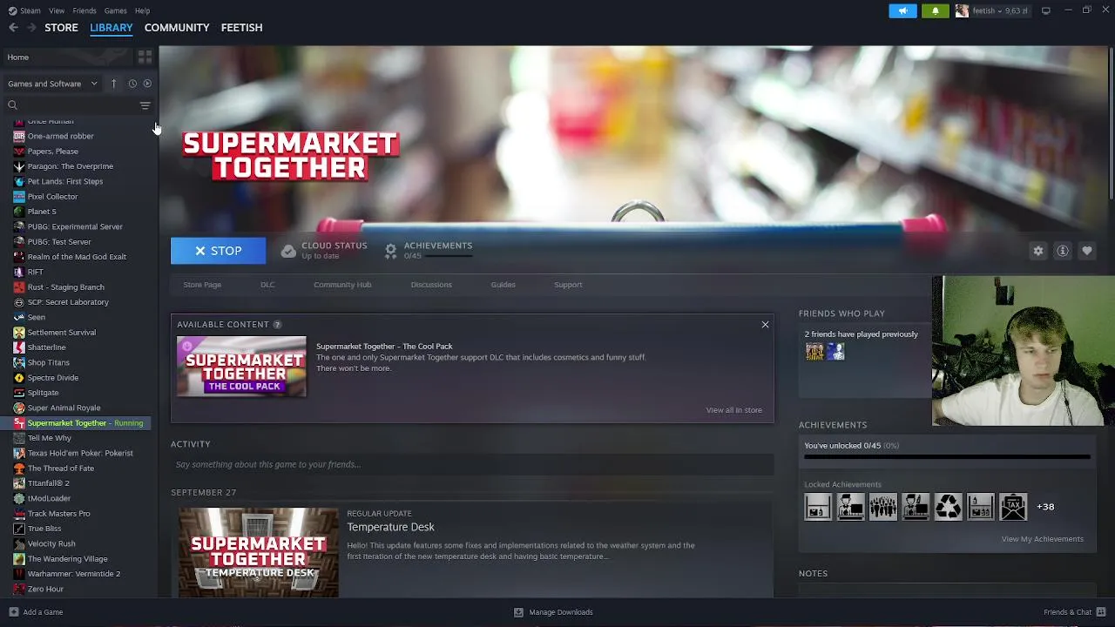Switch library to grid view icon
The width and height of the screenshot is (1115, 627).
coord(145,57)
